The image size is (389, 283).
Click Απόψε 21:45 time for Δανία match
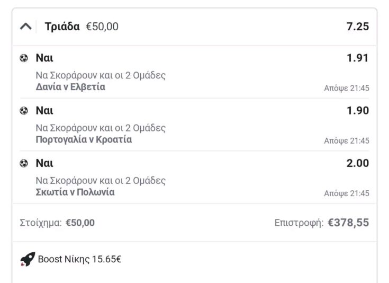[346, 89]
